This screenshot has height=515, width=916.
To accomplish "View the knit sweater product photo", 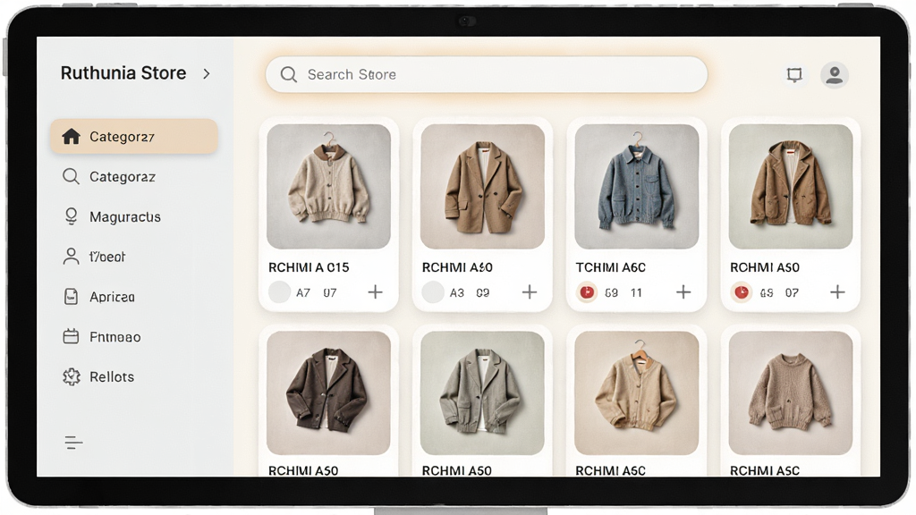I will coord(791,393).
